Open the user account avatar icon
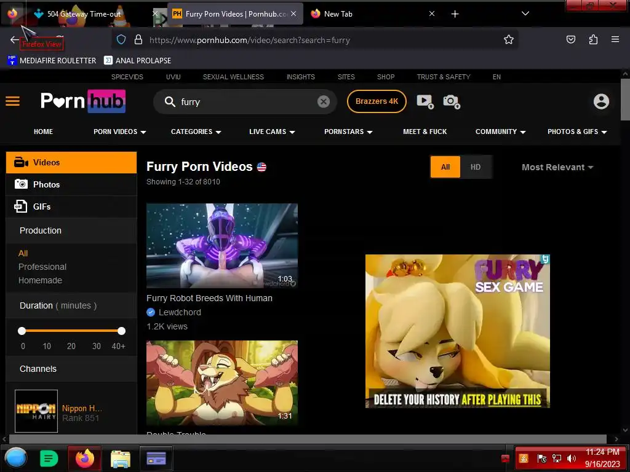The height and width of the screenshot is (472, 630). pos(601,101)
